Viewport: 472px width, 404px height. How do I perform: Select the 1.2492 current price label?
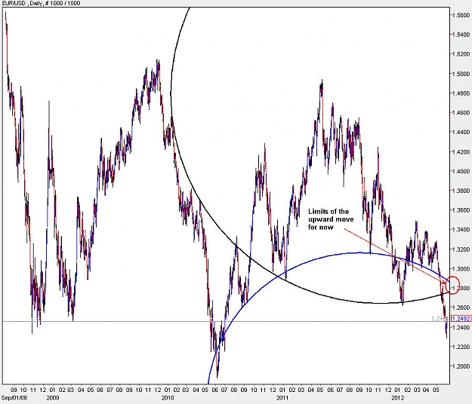click(461, 318)
